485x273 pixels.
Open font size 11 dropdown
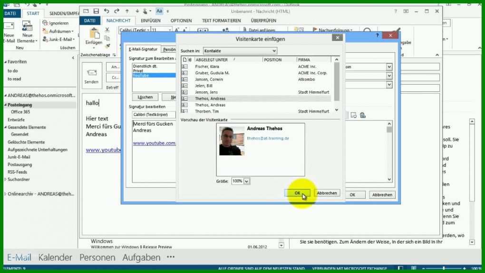[170, 30]
